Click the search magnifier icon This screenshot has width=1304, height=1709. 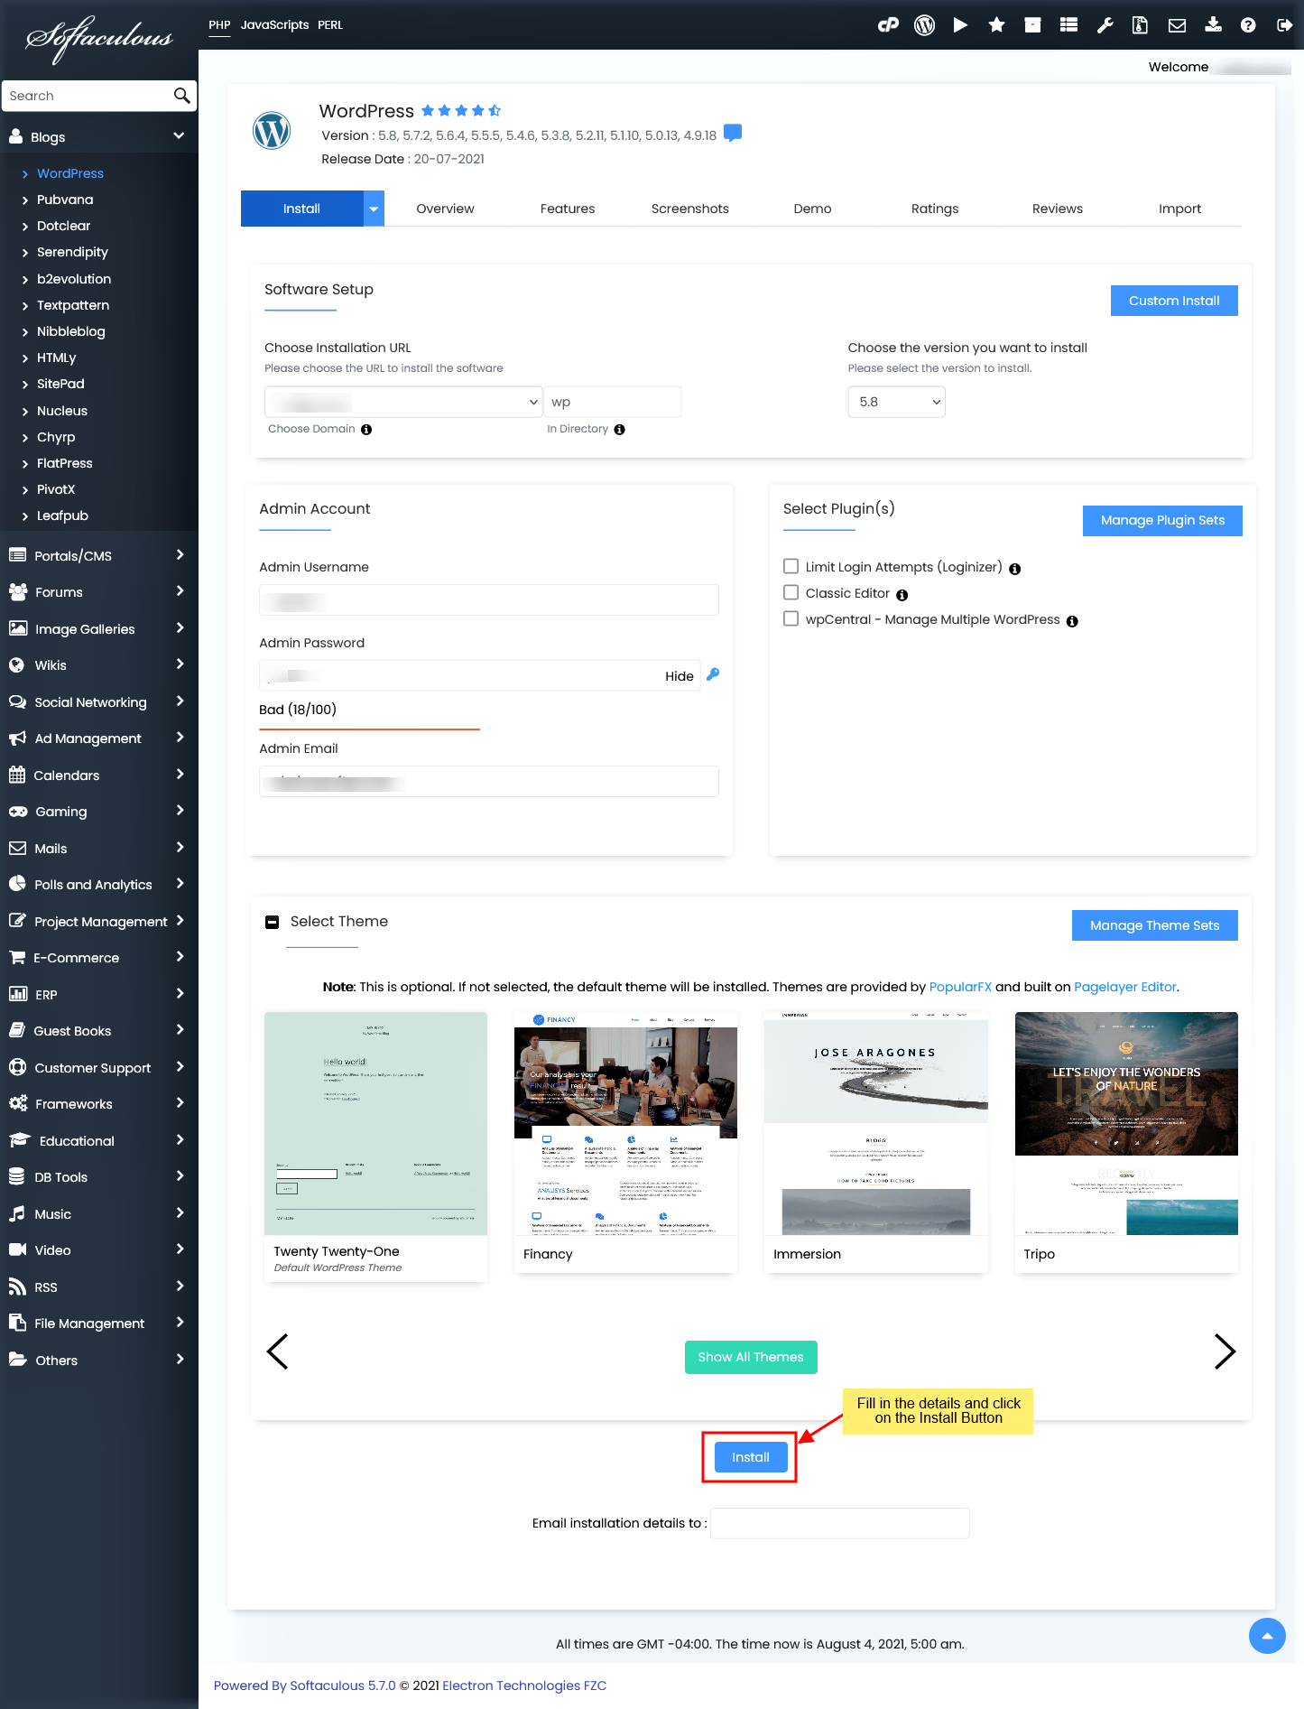click(x=181, y=96)
